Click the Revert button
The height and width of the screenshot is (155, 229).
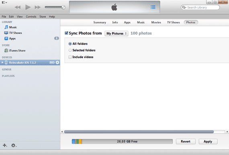click(x=186, y=141)
